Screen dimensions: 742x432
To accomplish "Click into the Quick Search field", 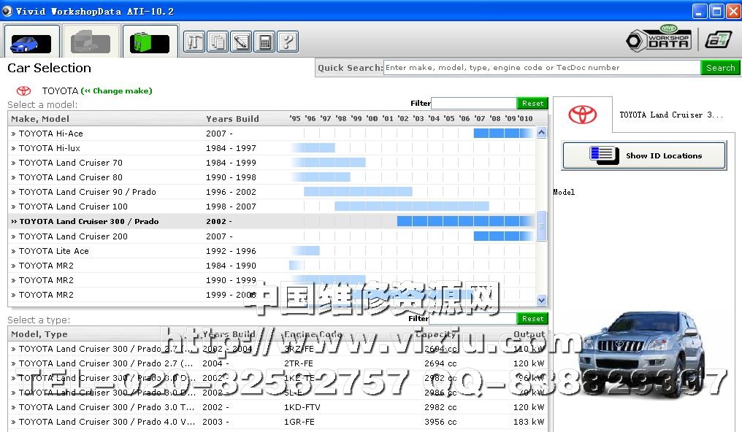I will tap(541, 68).
